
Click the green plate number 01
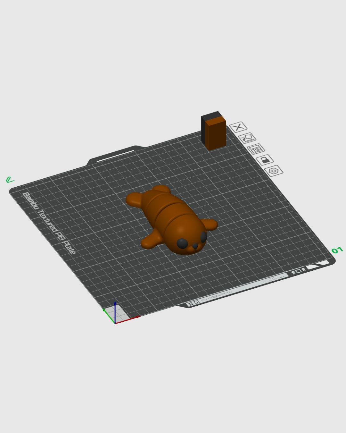[337, 250]
